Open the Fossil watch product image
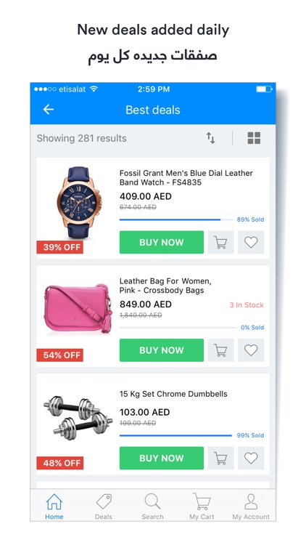The height and width of the screenshot is (545, 306). tap(78, 202)
